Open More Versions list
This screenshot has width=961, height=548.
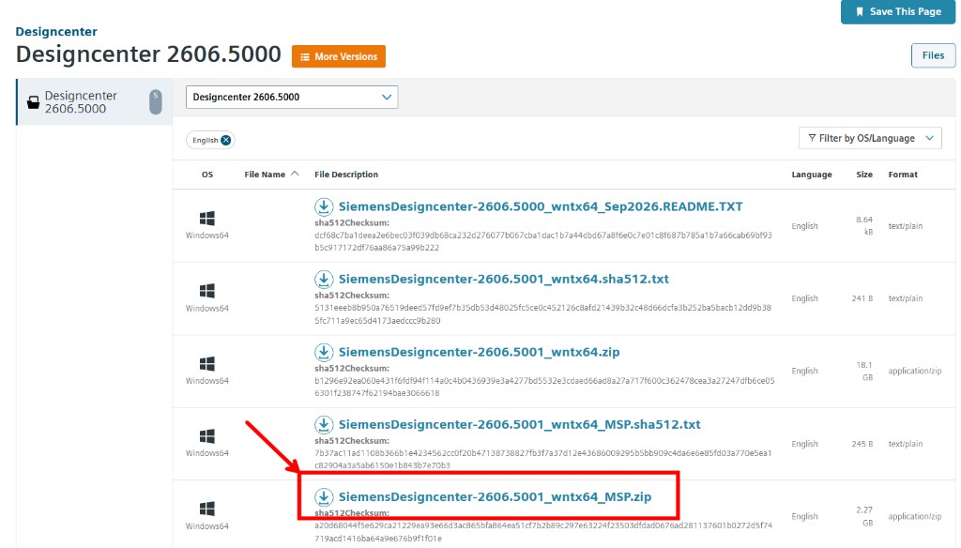[x=338, y=56]
